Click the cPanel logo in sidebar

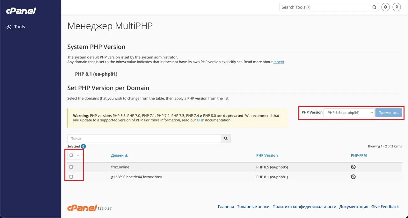click(21, 11)
